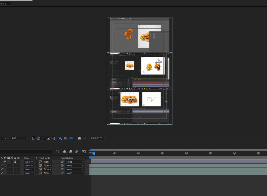Click the timeline layer search field
The image size is (267, 196).
(26, 151)
